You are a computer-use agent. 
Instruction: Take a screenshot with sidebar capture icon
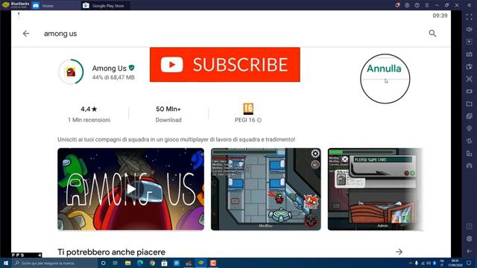[x=469, y=79]
